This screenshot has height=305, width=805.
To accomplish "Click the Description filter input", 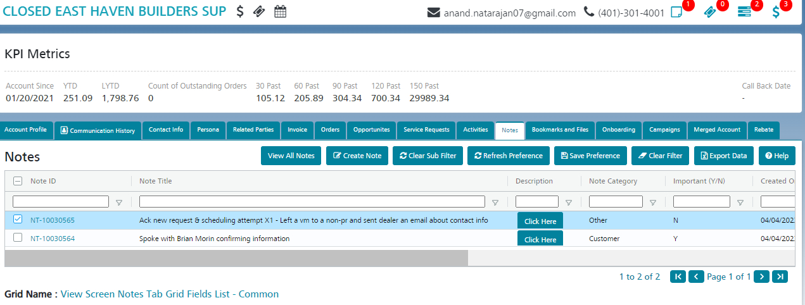I will (537, 202).
